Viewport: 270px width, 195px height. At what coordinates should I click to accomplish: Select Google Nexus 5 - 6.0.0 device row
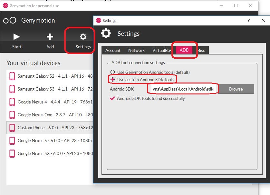pyautogui.click(x=50, y=141)
